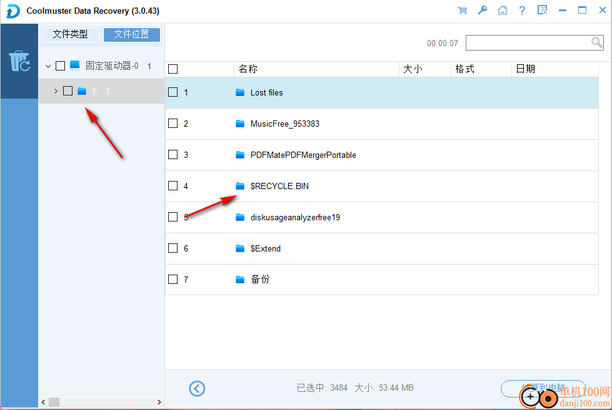The image size is (612, 410).
Task: Click the Coolmuster app logo icon
Action: click(x=13, y=11)
